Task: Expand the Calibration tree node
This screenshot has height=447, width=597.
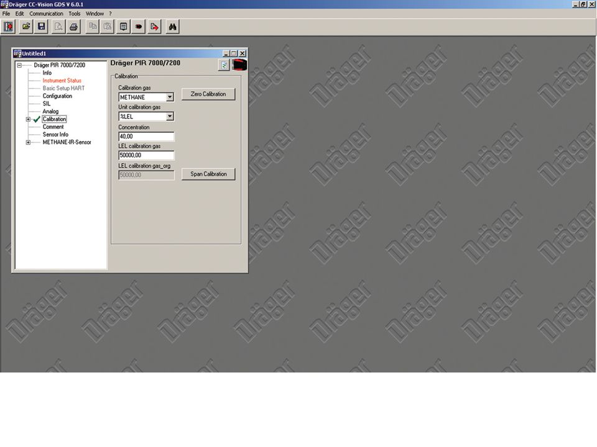Action: (28, 119)
